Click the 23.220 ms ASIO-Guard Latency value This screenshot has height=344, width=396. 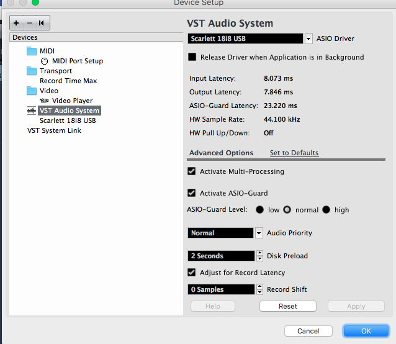pyautogui.click(x=281, y=106)
